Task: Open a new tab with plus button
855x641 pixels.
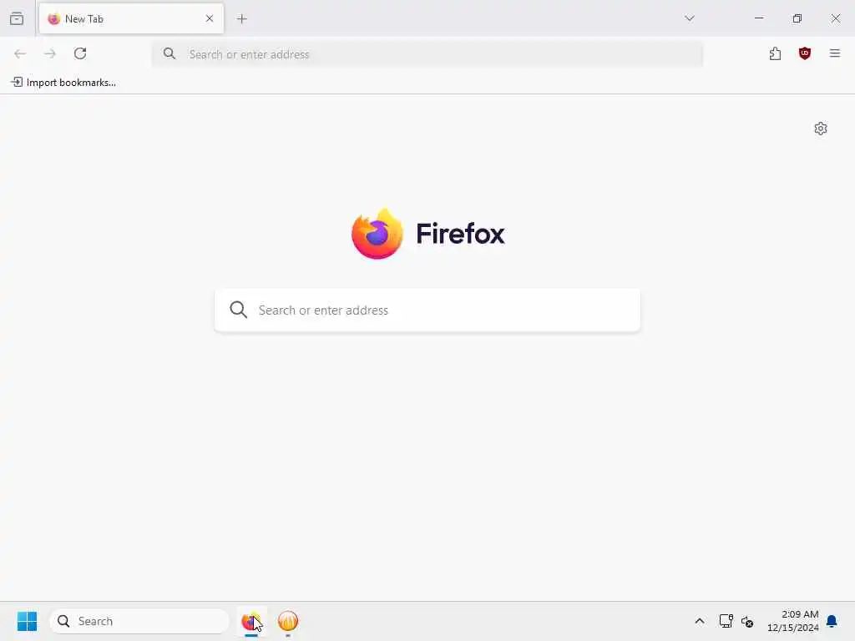Action: [x=242, y=19]
